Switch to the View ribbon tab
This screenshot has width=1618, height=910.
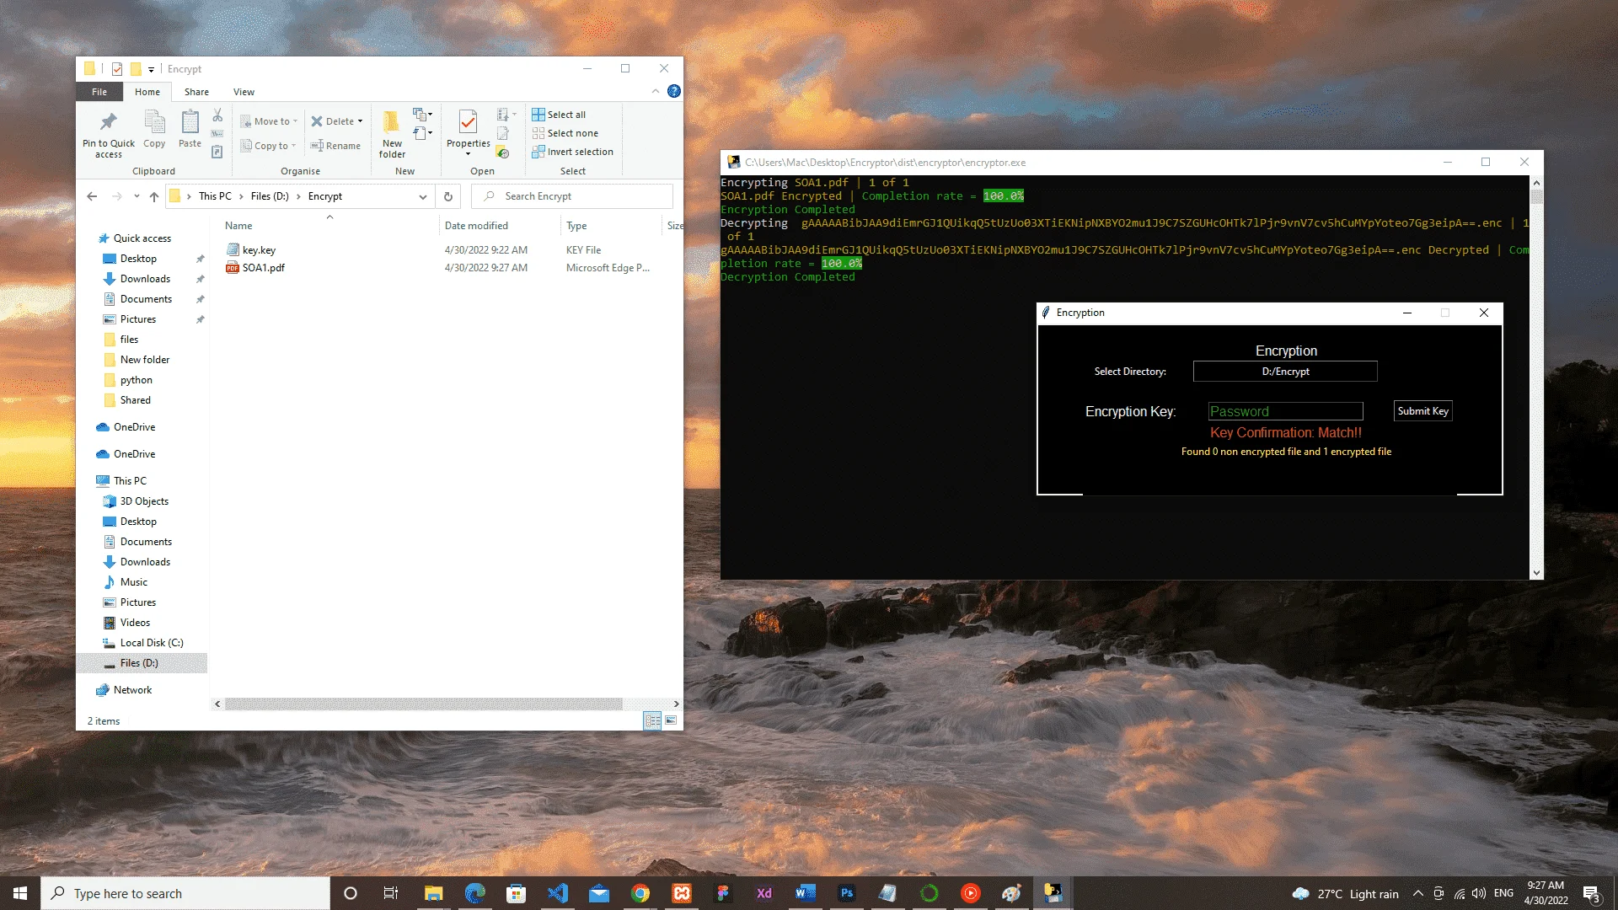pos(244,92)
